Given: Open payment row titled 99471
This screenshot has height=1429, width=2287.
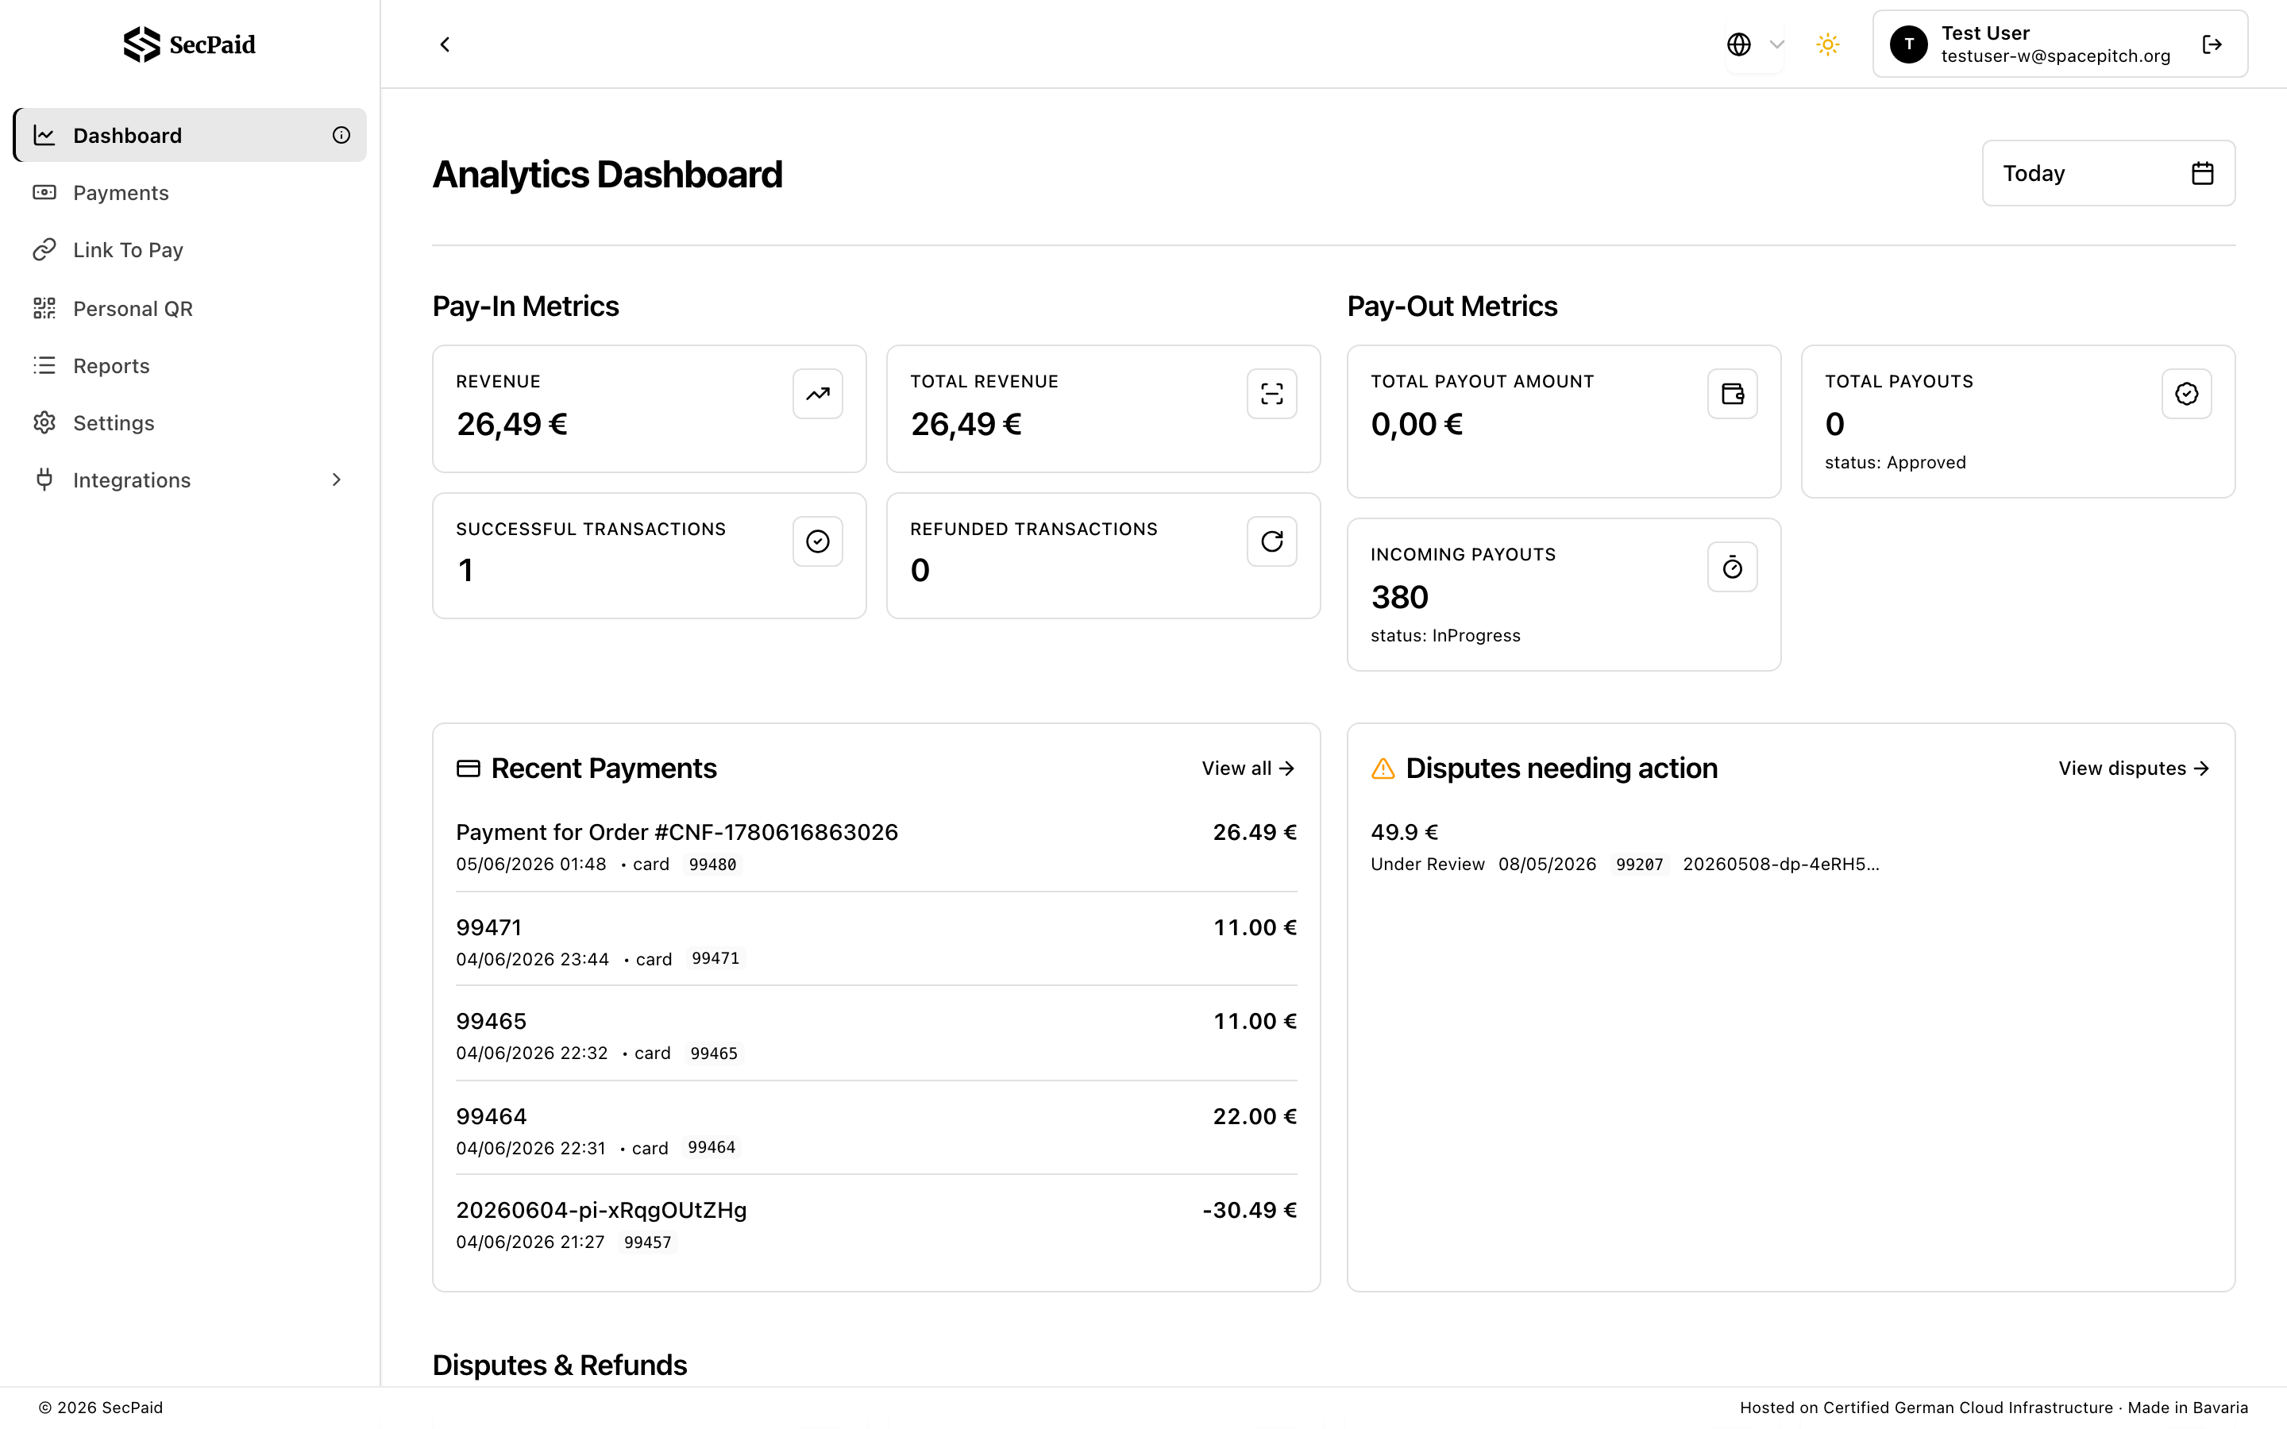Looking at the screenshot, I should coord(876,942).
